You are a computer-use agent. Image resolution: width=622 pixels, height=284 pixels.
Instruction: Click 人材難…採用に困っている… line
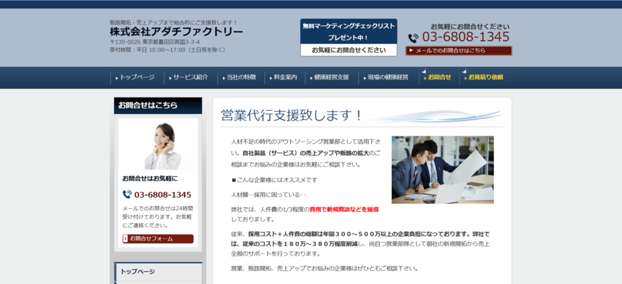click(x=268, y=194)
